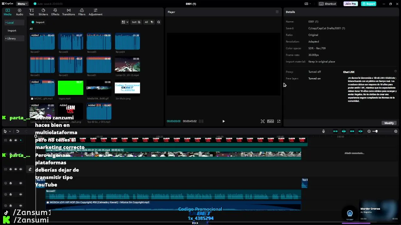This screenshot has width=401, height=225.
Task: Mute the Top 60 SFX audio track
Action: tap(21, 183)
